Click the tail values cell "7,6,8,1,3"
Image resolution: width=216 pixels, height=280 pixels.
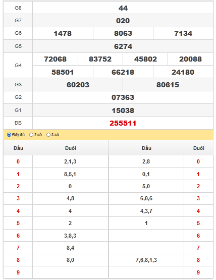point(146,260)
